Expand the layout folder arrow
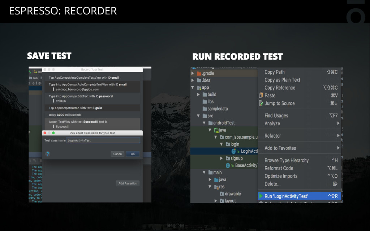 216,201
